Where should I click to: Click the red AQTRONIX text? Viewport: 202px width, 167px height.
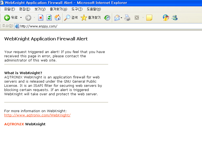pos(14,124)
